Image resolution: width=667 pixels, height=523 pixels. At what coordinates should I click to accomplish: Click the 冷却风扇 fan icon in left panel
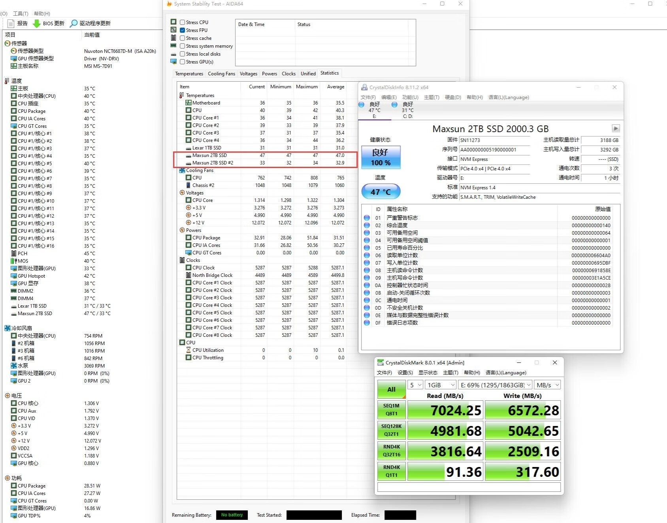[x=8, y=328]
